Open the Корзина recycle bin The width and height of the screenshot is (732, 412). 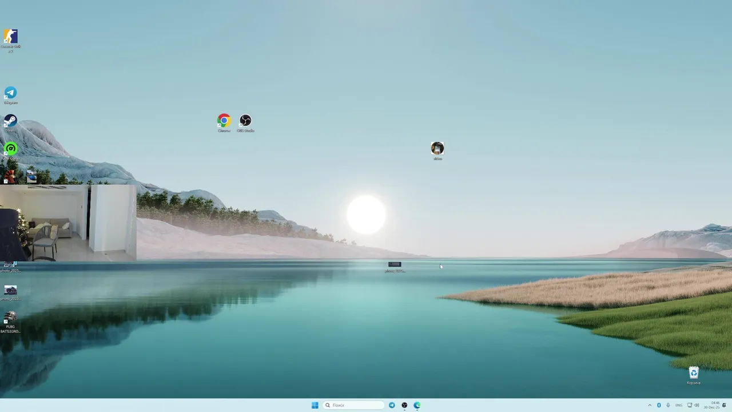tap(694, 375)
